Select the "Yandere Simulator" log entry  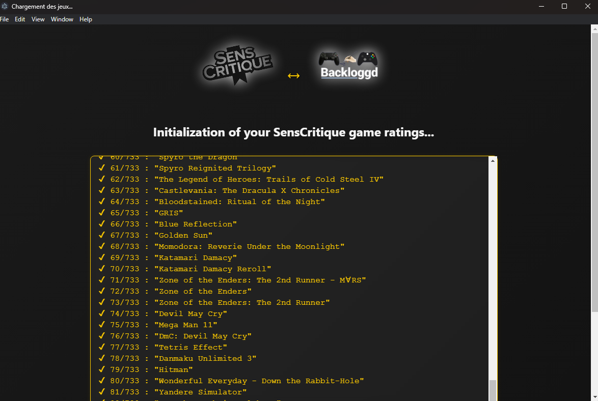pos(172,391)
